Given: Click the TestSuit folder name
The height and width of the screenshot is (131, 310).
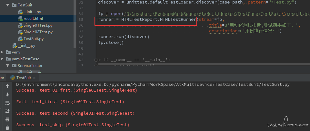Looking at the screenshot, I should tap(25, 5).
